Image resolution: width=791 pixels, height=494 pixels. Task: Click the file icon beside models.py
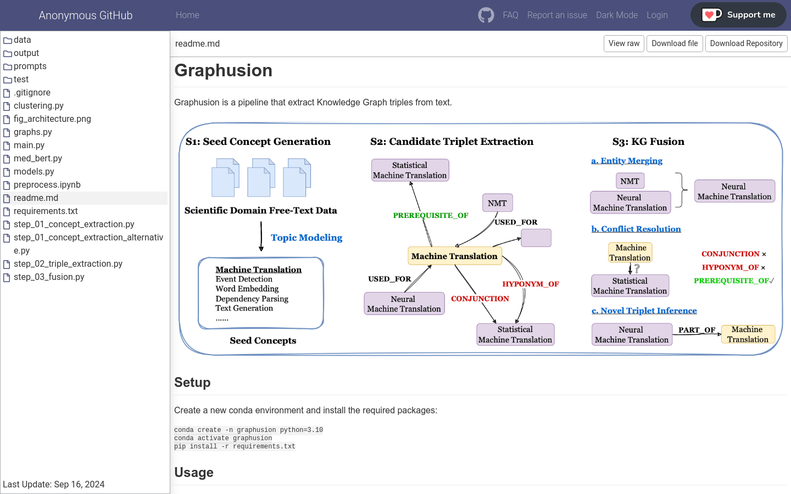pos(7,172)
